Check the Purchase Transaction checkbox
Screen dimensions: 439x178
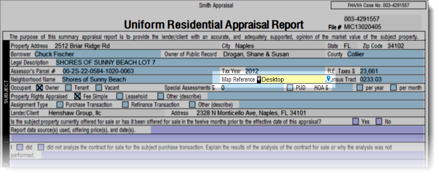[59, 105]
